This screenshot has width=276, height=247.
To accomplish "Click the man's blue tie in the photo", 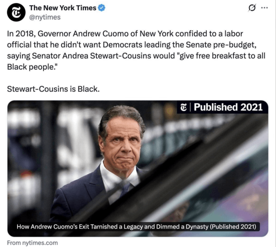I will (x=125, y=189).
